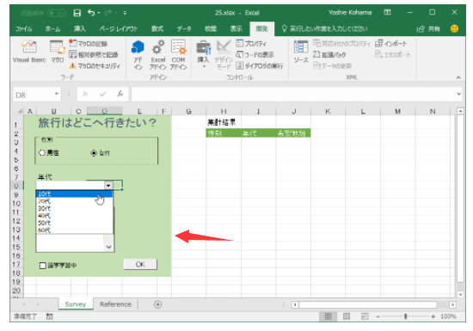Open the age combo box dropdown arrow
This screenshot has height=331, width=473.
pyautogui.click(x=108, y=185)
